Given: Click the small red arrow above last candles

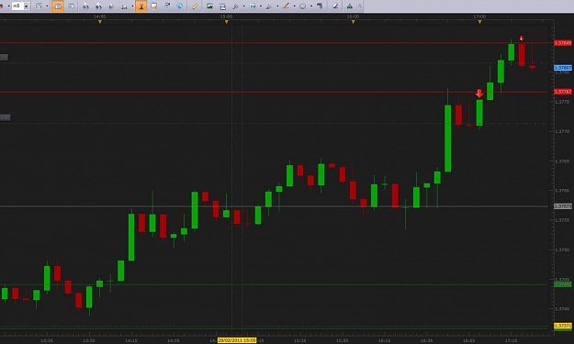Looking at the screenshot, I should (x=522, y=39).
